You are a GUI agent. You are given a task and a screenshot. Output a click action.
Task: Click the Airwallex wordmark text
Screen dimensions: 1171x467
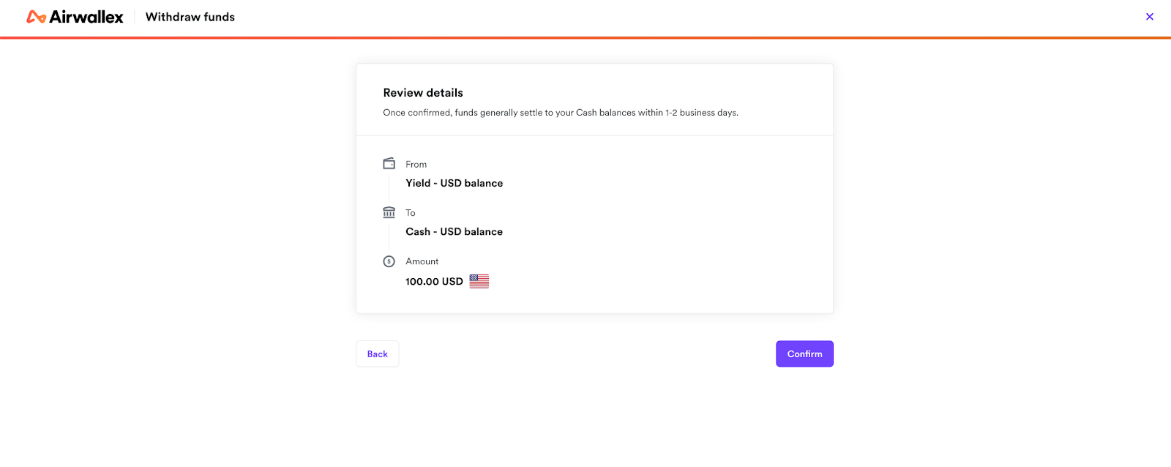[86, 17]
